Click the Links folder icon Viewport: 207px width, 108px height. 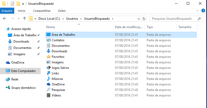click(49, 73)
